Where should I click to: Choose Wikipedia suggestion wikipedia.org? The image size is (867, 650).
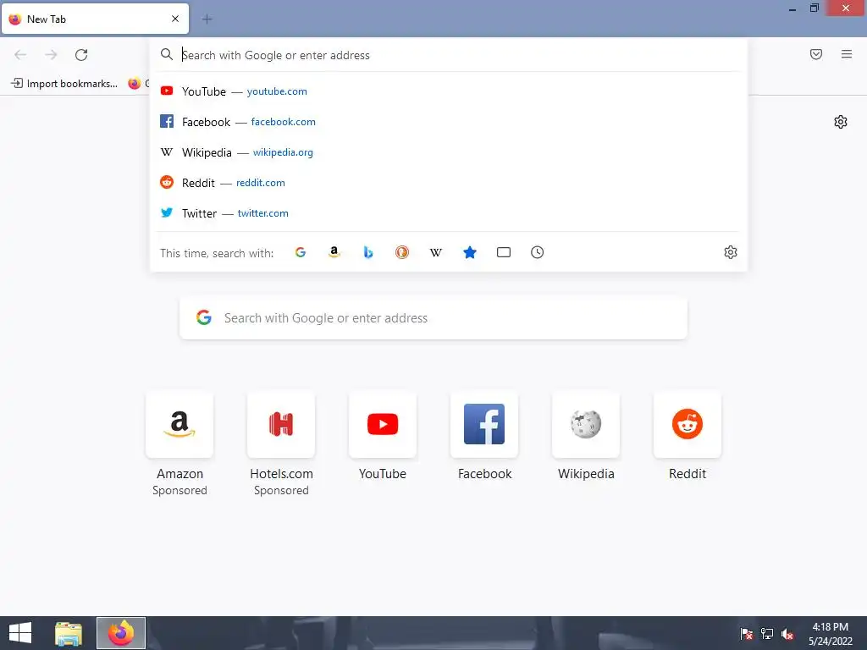point(448,152)
